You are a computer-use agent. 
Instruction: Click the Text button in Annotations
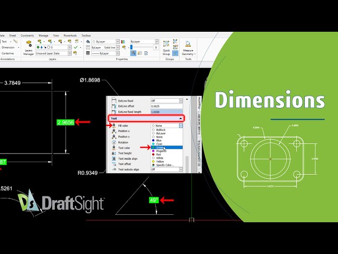4,41
